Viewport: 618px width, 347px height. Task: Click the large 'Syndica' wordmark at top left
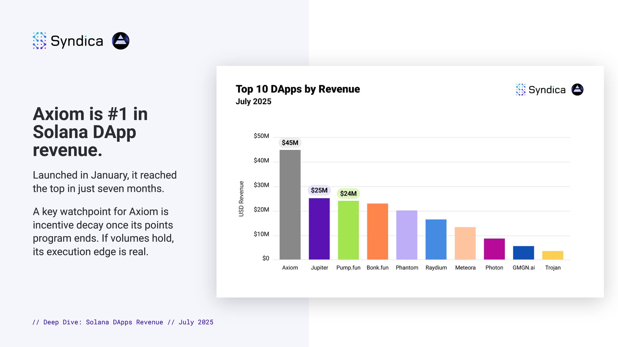click(x=77, y=41)
